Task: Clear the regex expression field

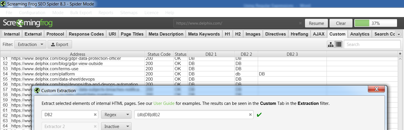Action: pyautogui.click(x=251, y=115)
